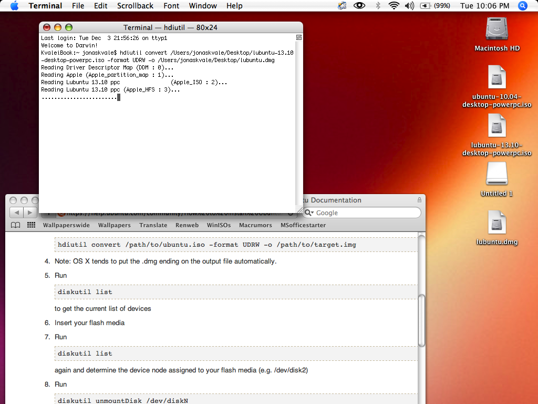This screenshot has height=404, width=538.
Task: Click battery percentage (99%) text
Action: [442, 6]
